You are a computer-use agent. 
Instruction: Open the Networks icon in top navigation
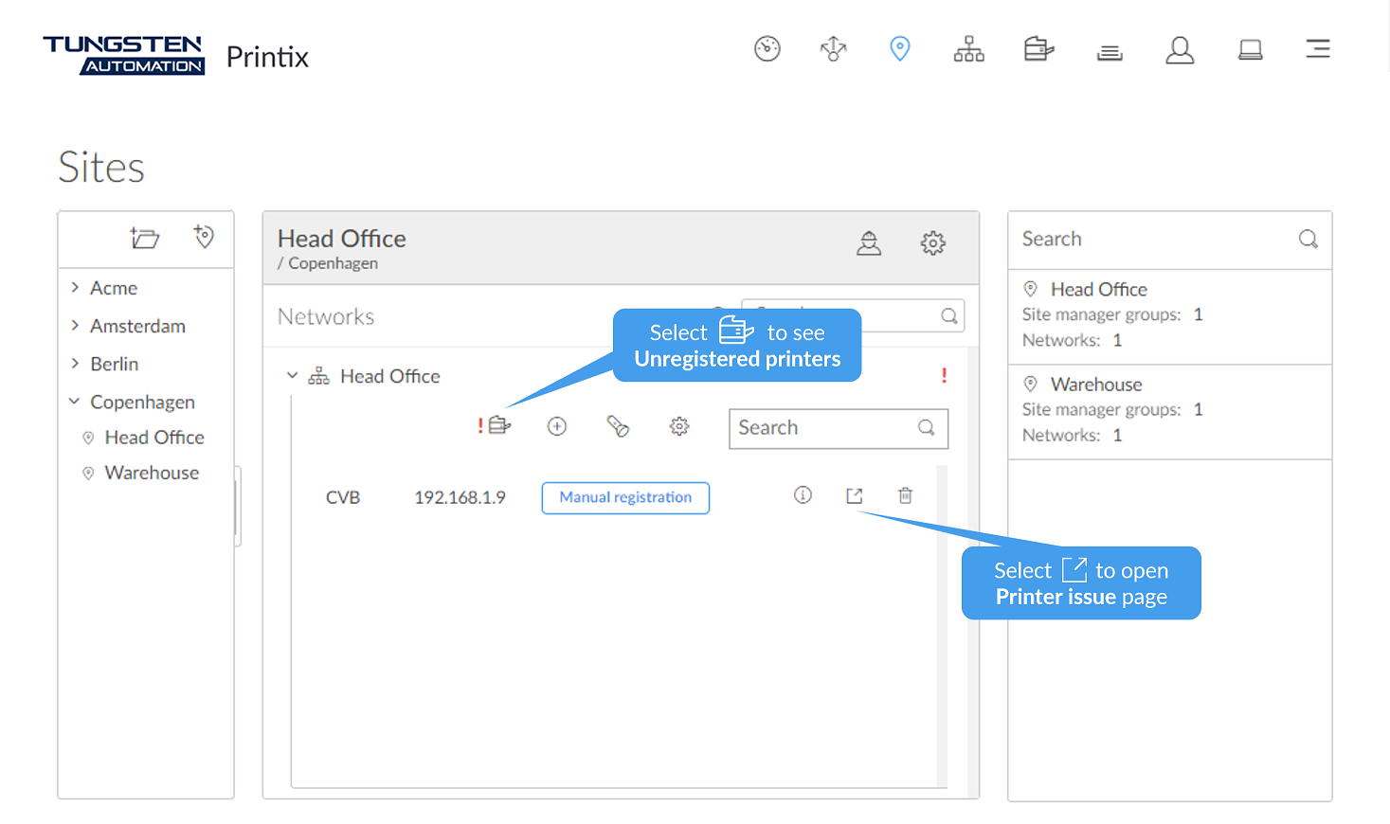coord(968,48)
